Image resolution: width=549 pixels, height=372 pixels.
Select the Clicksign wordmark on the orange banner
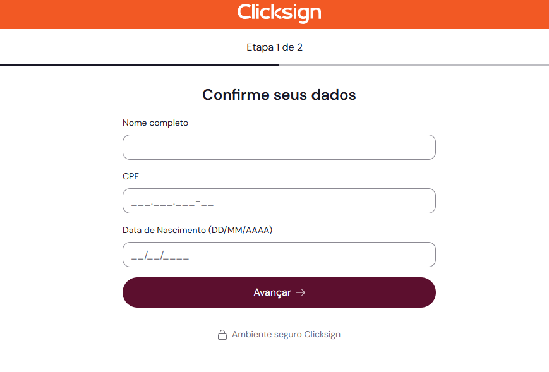279,13
